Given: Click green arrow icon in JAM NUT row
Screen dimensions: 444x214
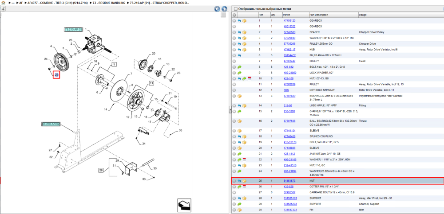Looking at the screenshot, I should 239,154.
